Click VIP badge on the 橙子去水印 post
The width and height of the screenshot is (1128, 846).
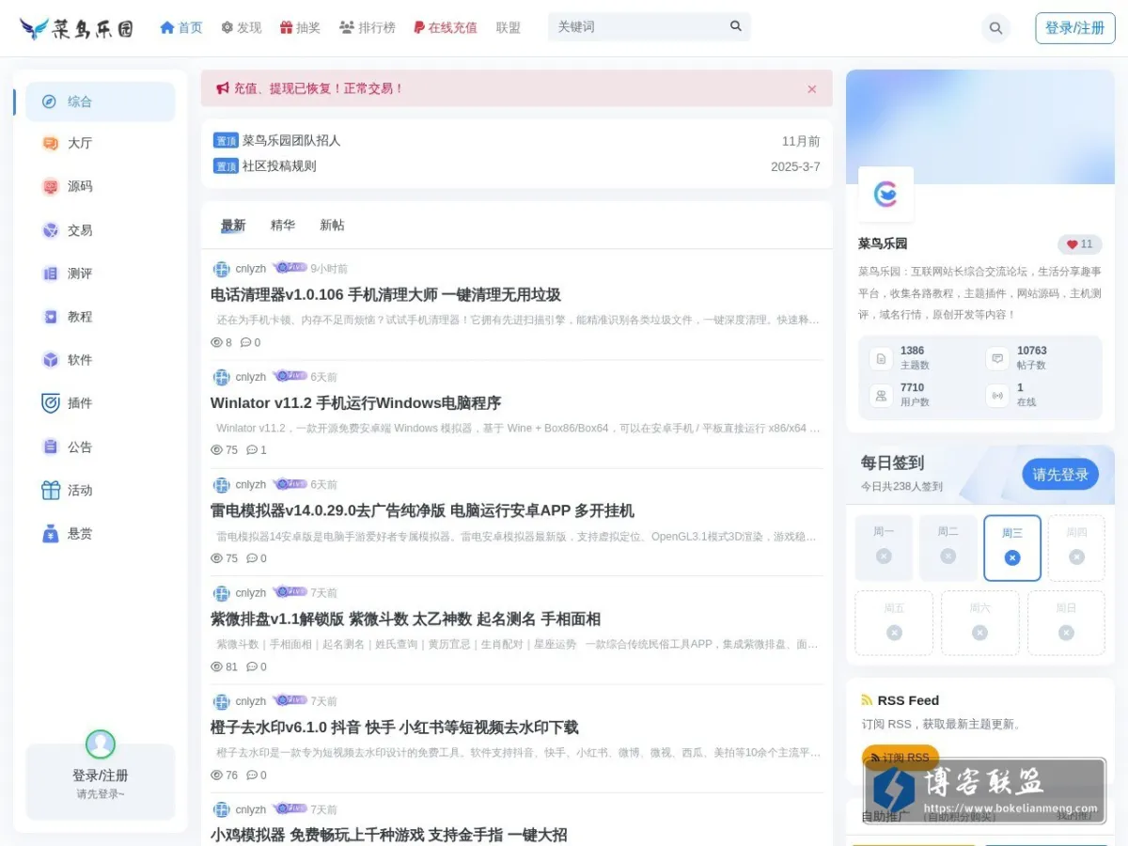coord(290,700)
